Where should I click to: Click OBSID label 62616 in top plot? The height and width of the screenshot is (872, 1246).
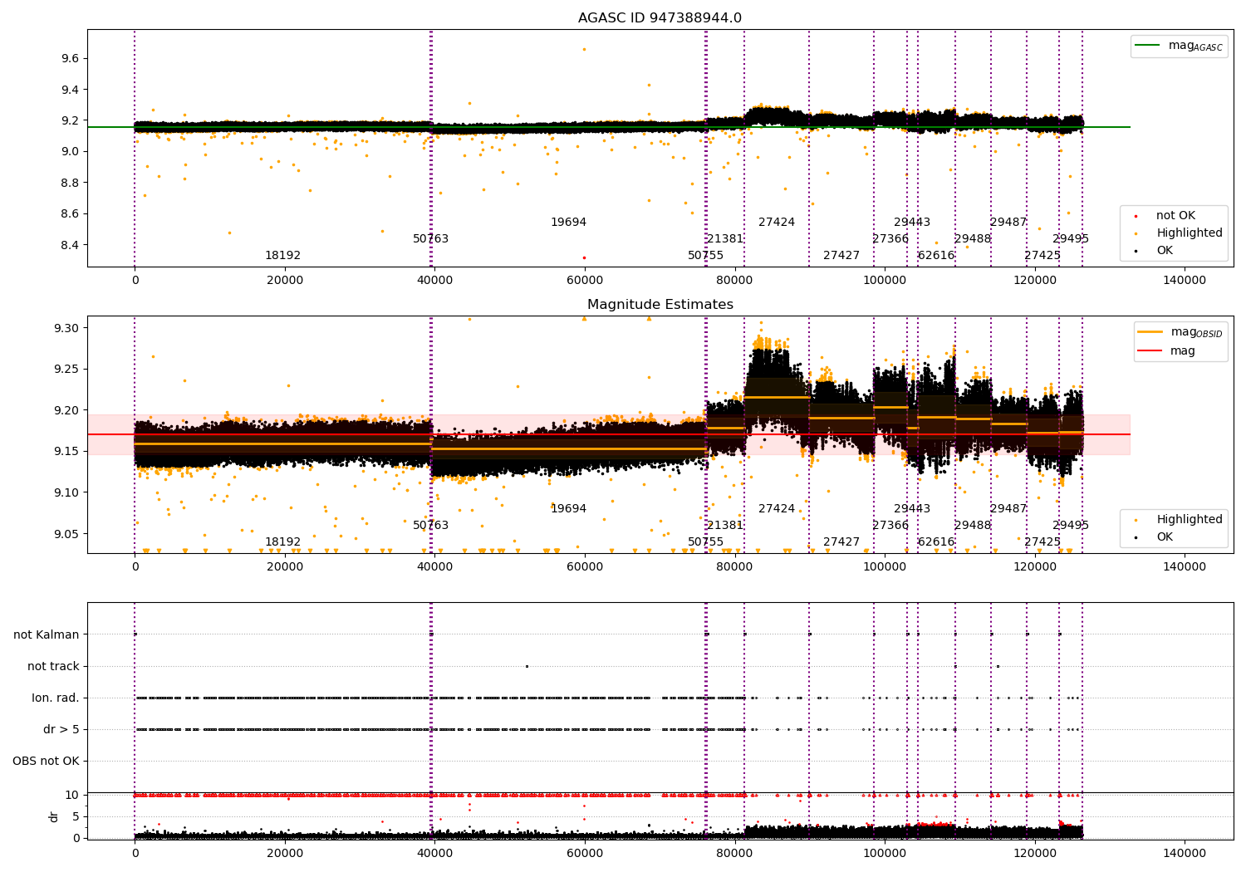[936, 256]
